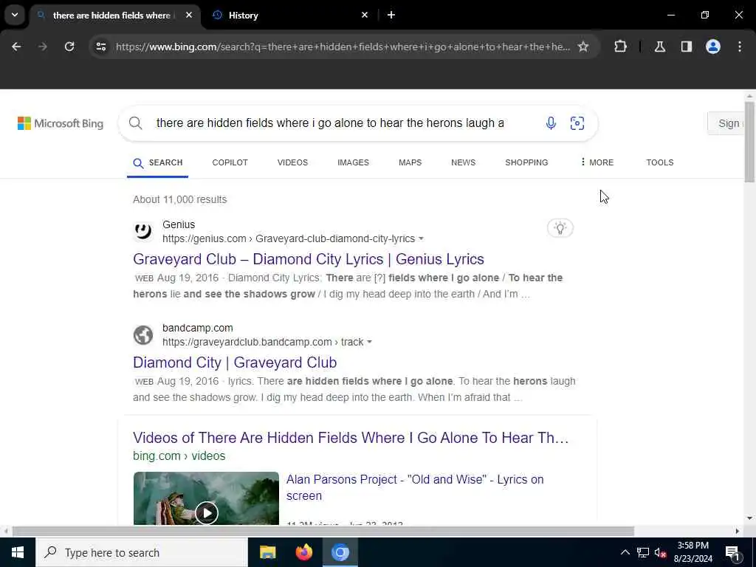Open the search TOOLS option
The height and width of the screenshot is (567, 756).
pyautogui.click(x=660, y=162)
